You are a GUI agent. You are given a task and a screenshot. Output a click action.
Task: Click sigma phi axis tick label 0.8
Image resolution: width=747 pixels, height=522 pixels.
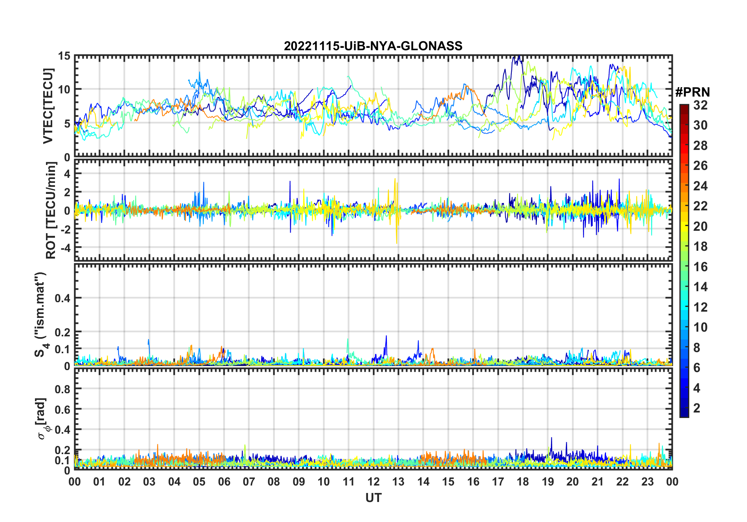click(63, 389)
